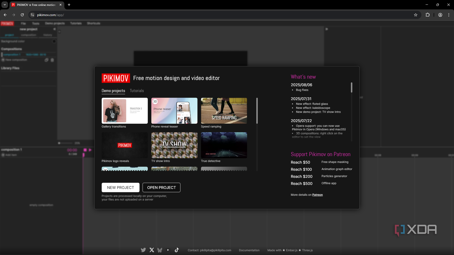Bookmark this page with star icon
This screenshot has height=255, width=454.
click(x=416, y=15)
